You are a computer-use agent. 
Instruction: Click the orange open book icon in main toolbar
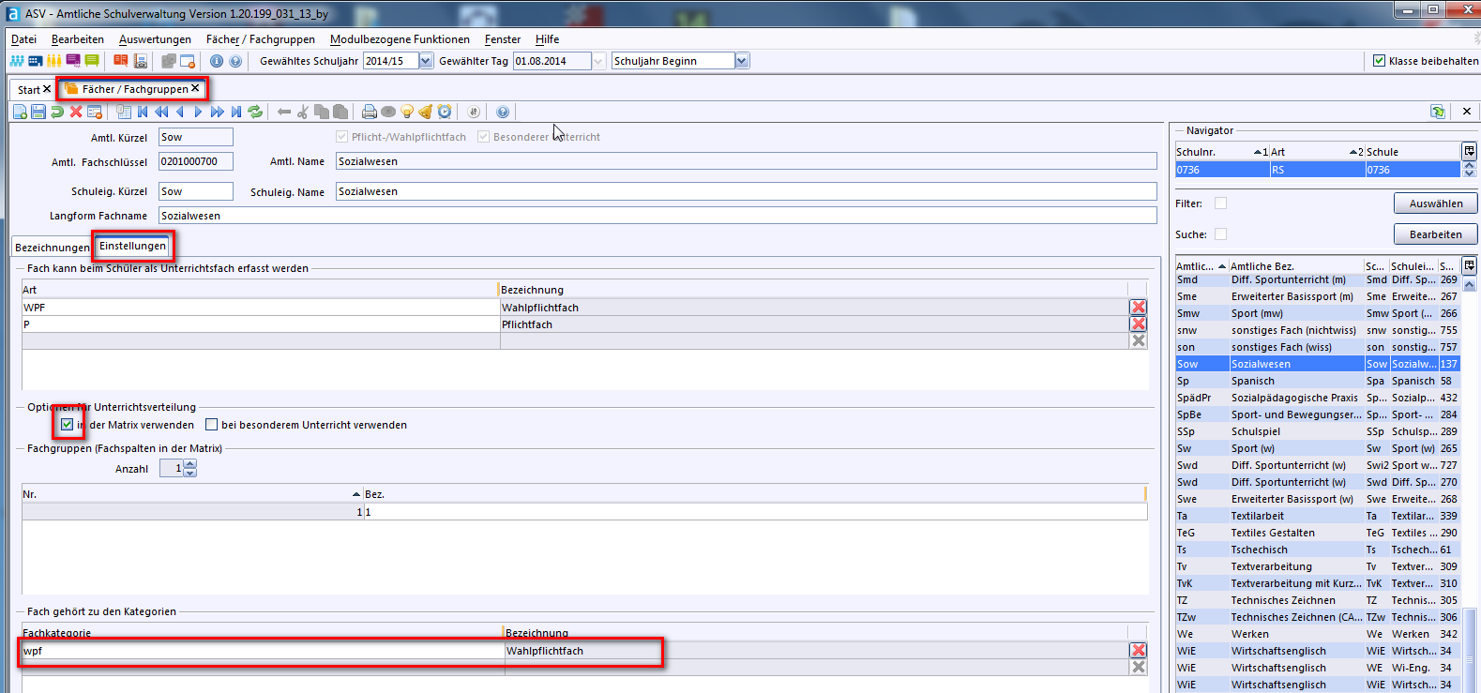(x=121, y=61)
